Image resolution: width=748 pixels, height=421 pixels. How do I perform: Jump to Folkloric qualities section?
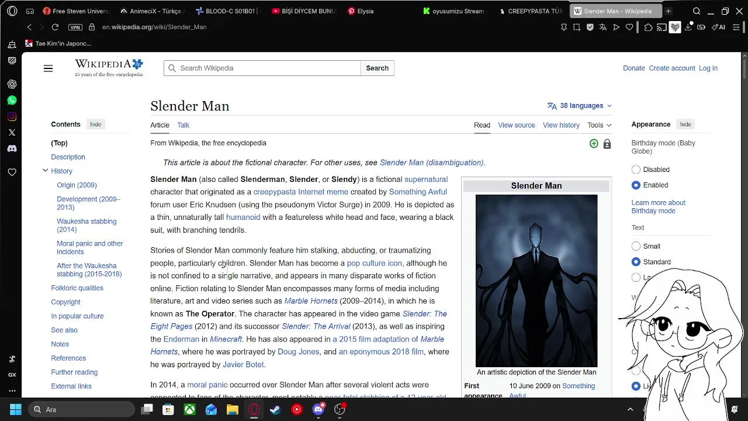point(77,288)
